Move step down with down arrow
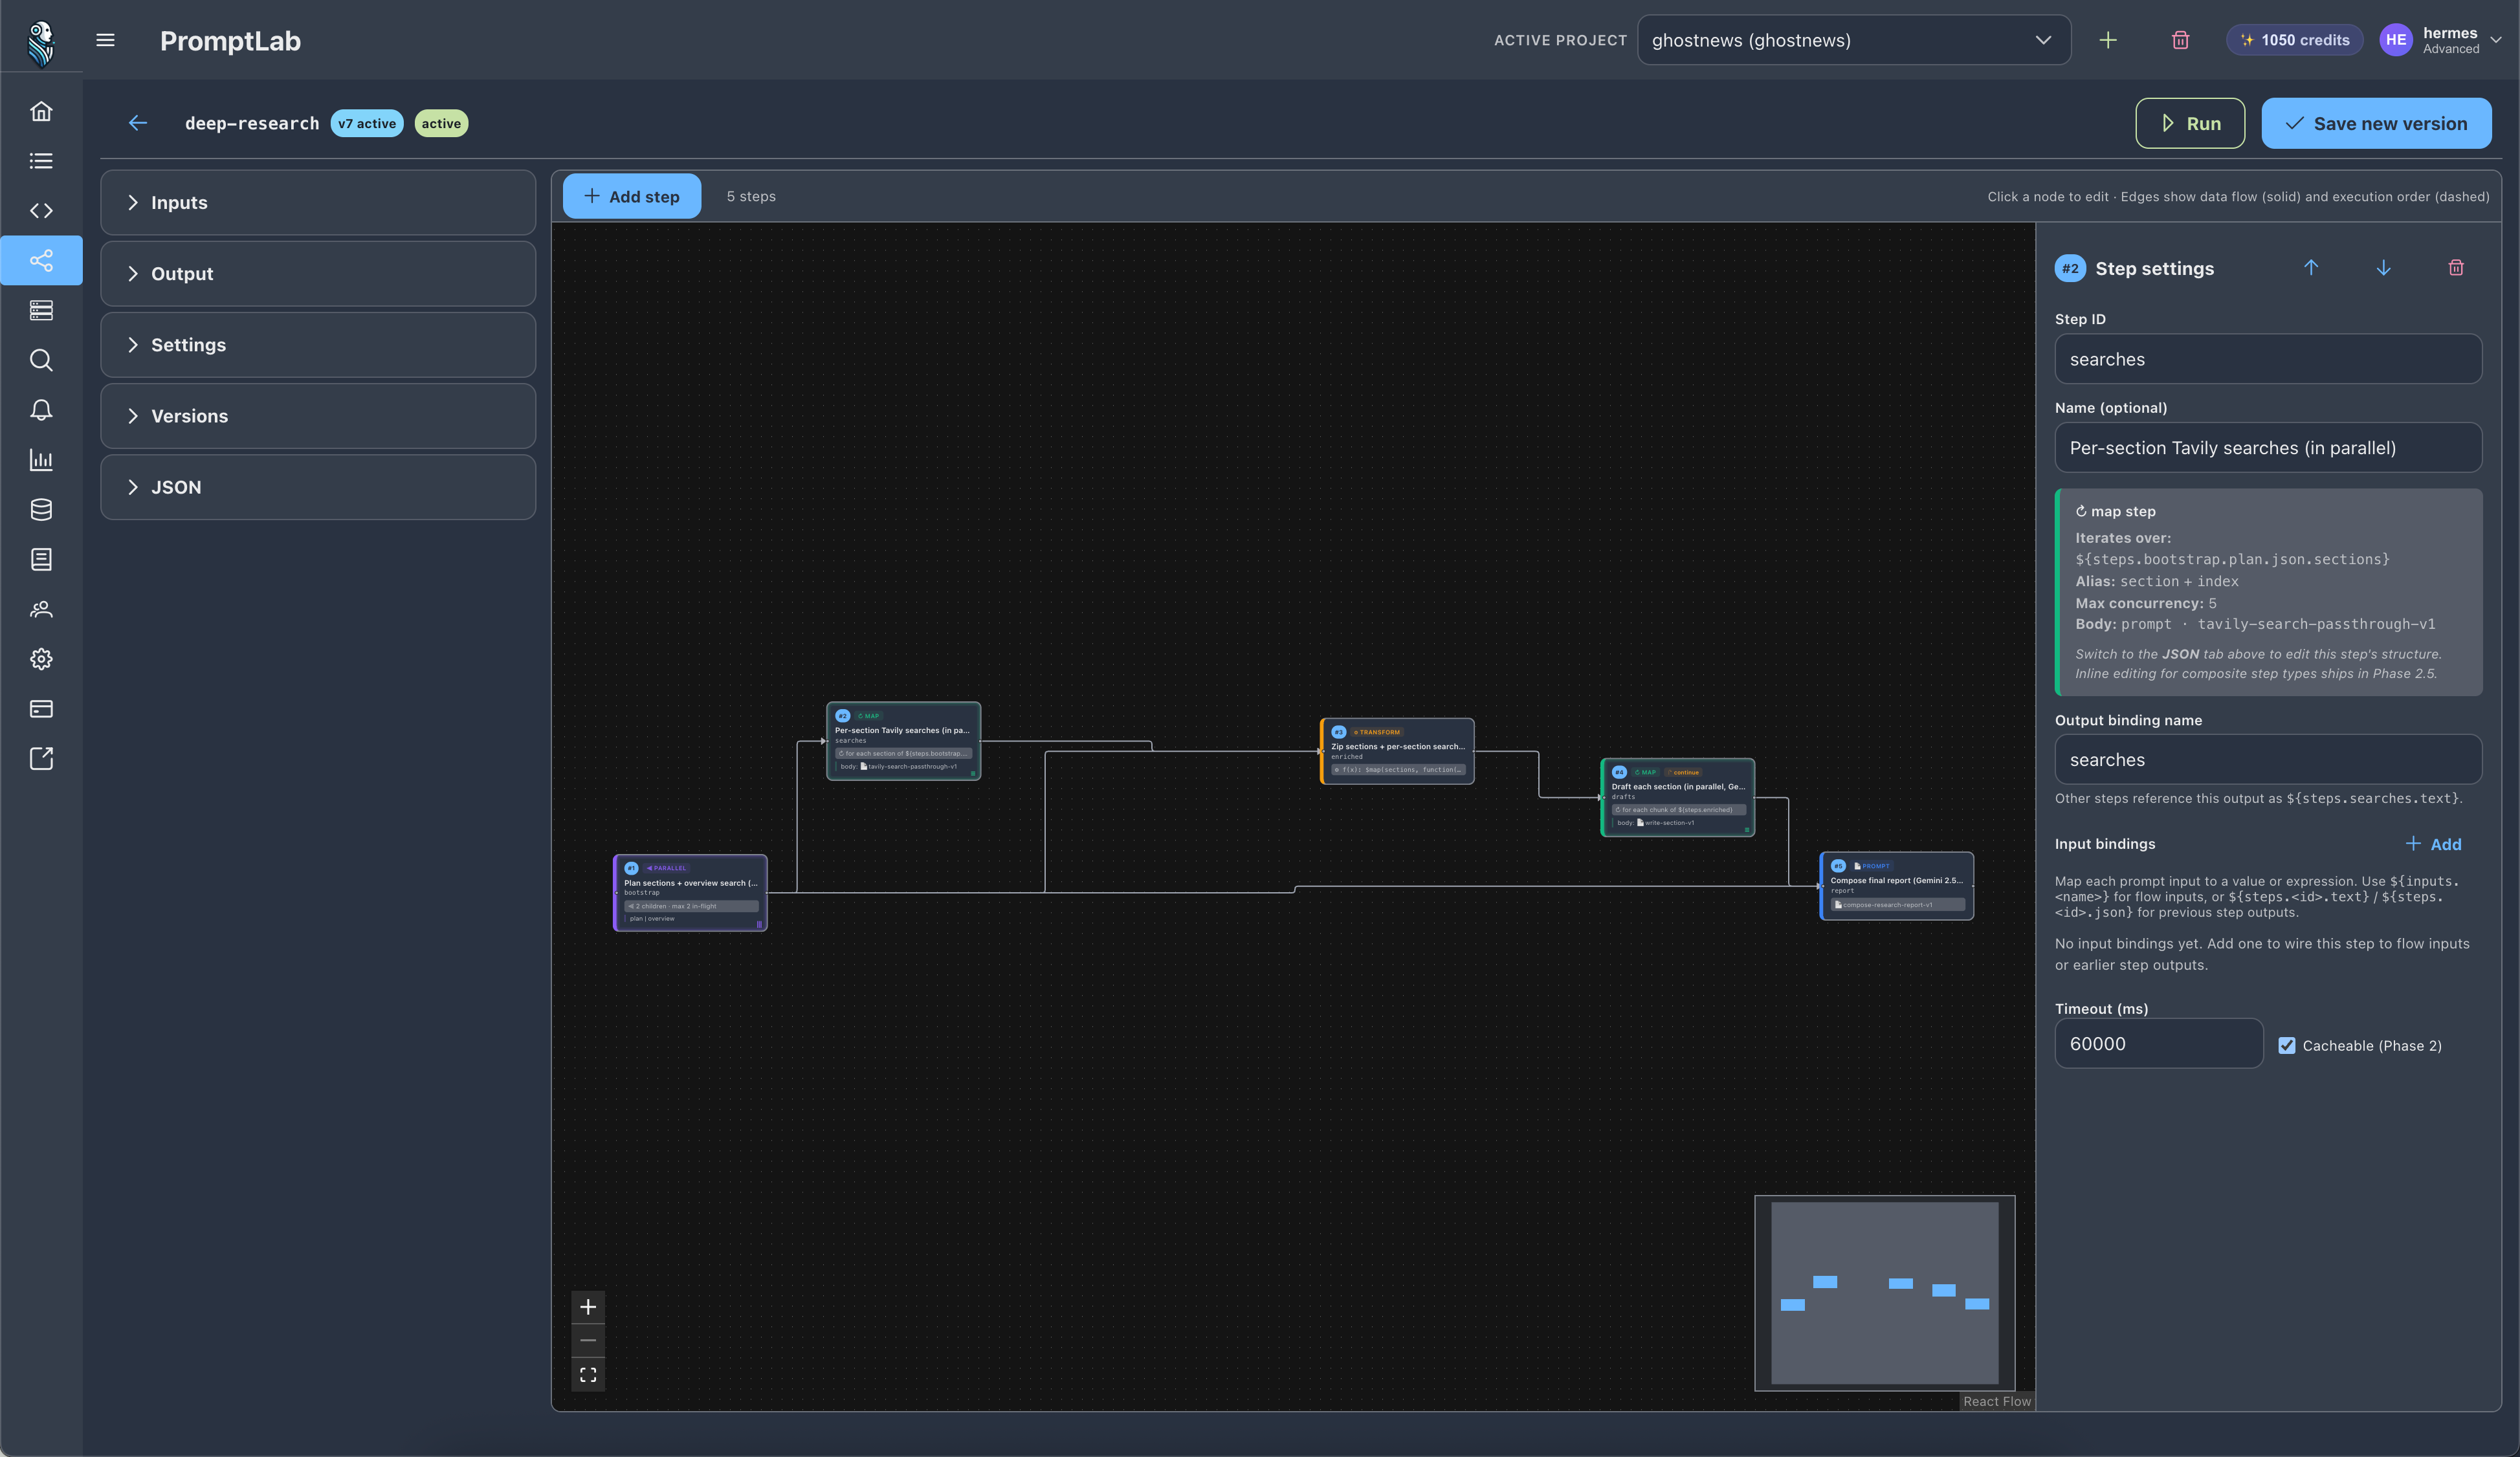The height and width of the screenshot is (1457, 2520). point(2384,268)
